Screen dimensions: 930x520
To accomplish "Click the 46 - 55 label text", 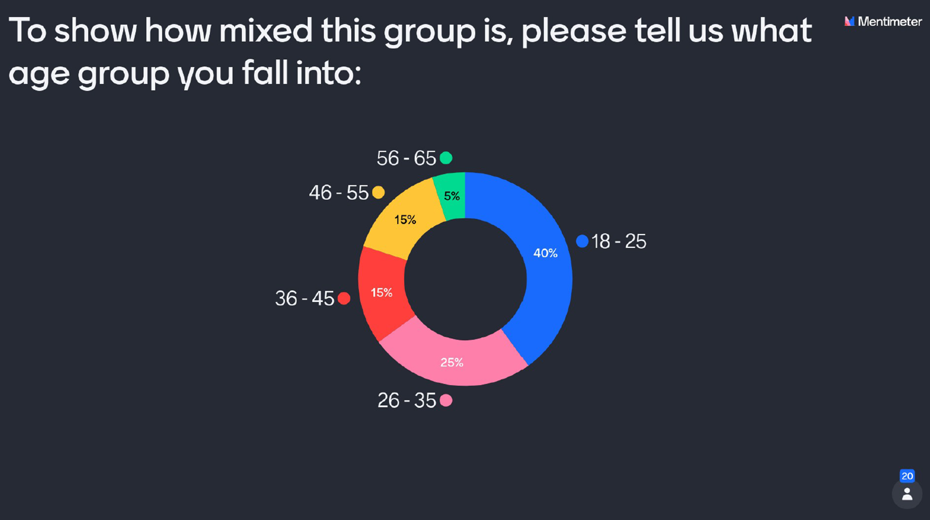I will 339,193.
